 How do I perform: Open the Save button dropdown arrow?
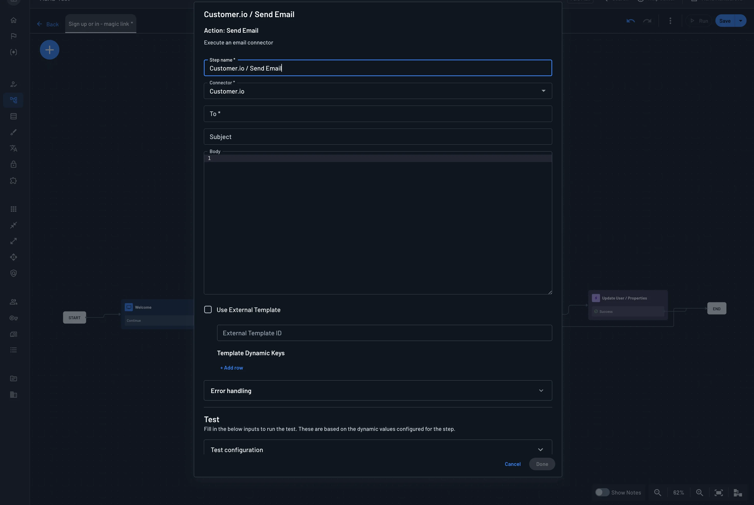(740, 21)
